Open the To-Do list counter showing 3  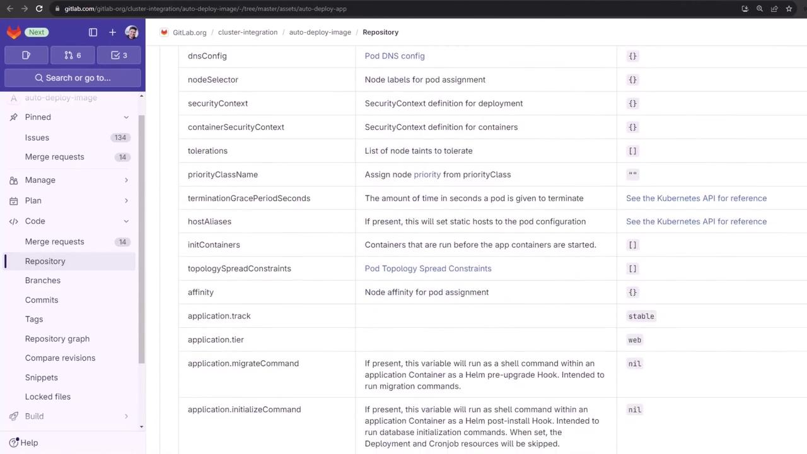(120, 55)
